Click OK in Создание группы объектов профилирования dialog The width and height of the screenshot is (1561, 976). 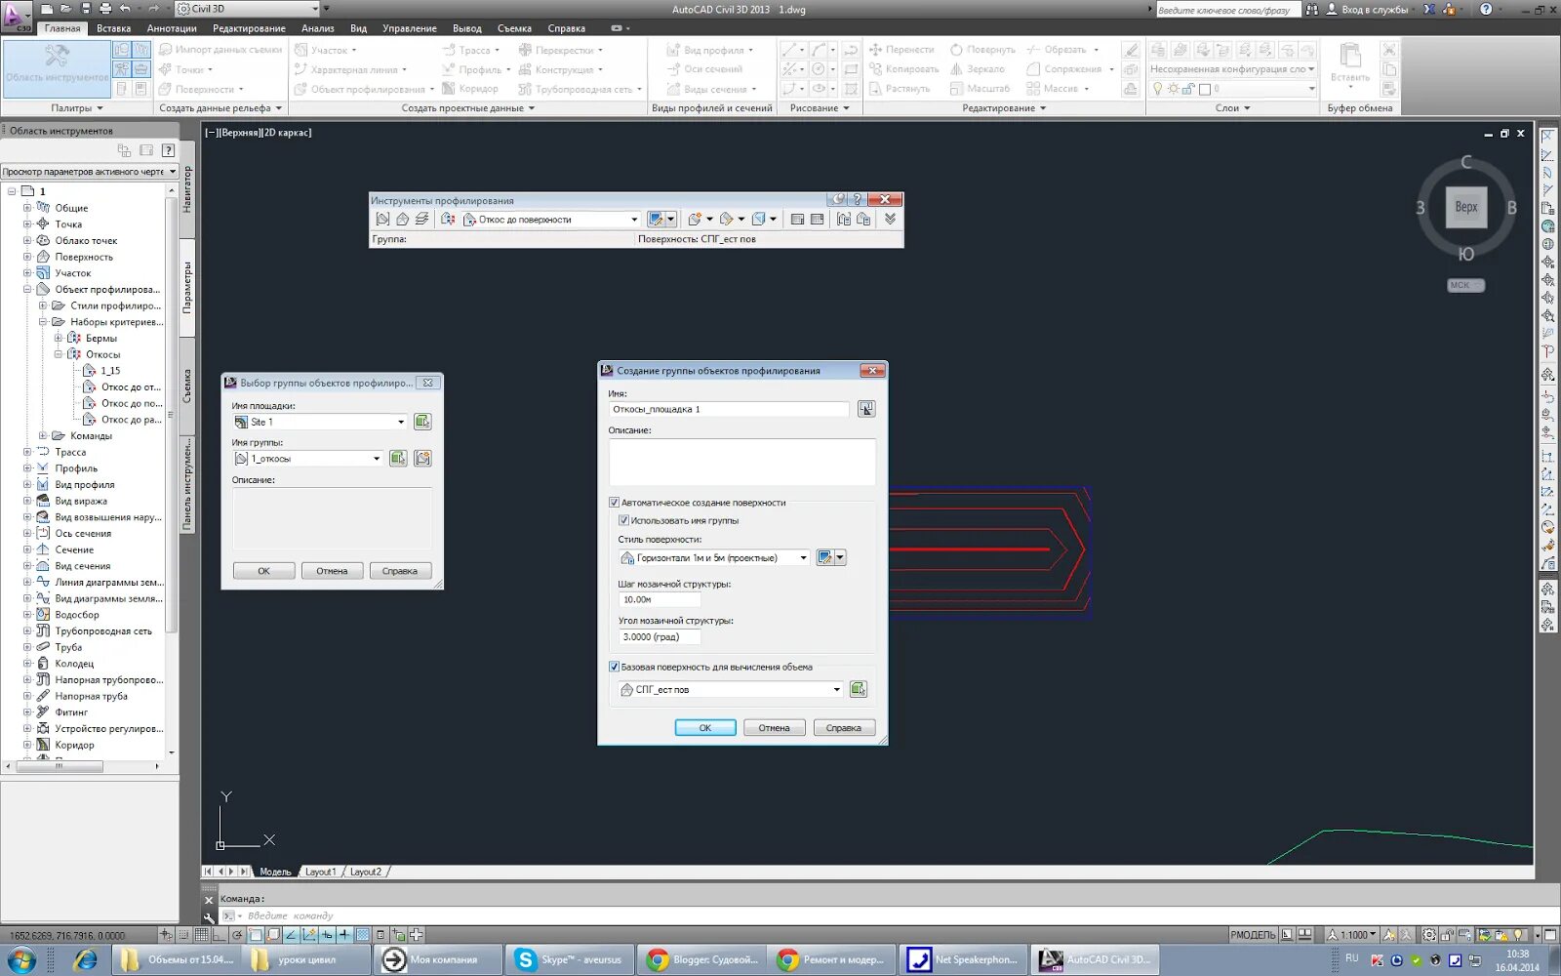[705, 727]
